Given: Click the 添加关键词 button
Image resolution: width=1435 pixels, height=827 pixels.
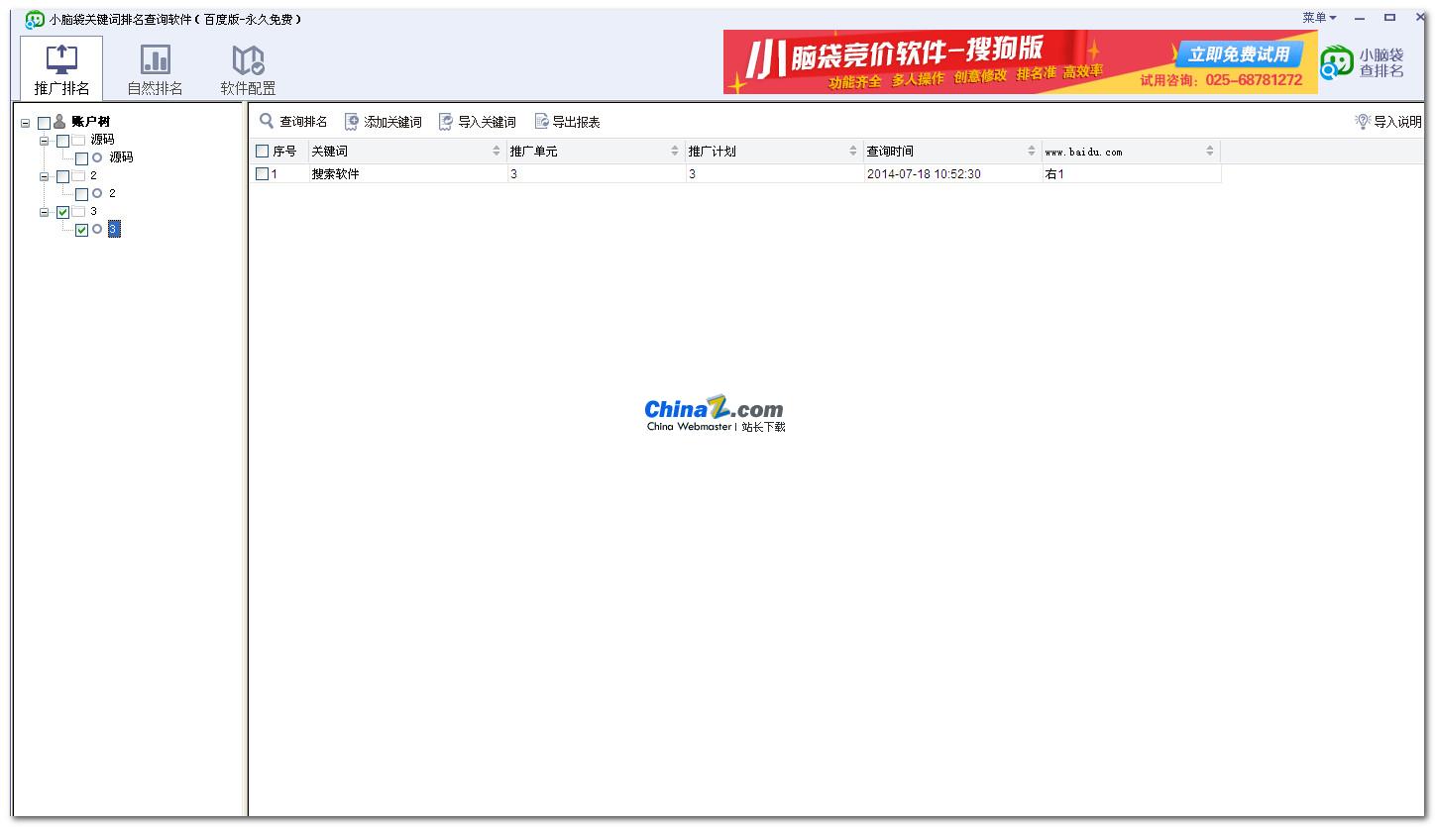Looking at the screenshot, I should [383, 122].
